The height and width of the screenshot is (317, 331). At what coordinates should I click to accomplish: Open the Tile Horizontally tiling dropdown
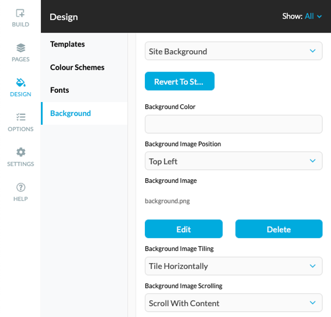pyautogui.click(x=233, y=266)
